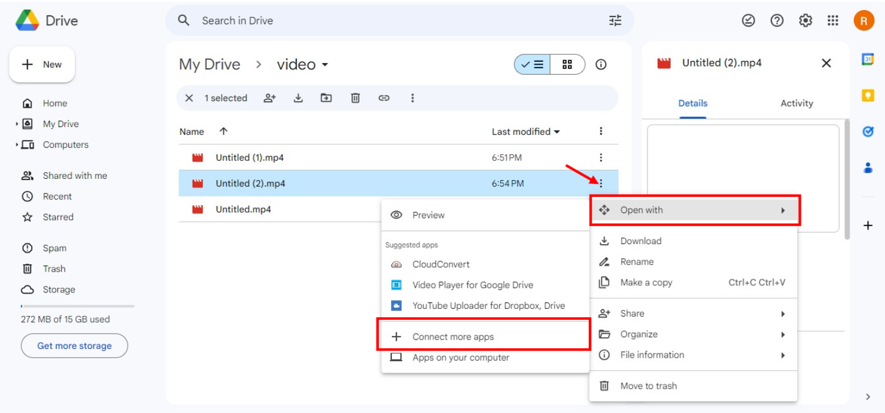Switch to list layout view

coord(533,65)
